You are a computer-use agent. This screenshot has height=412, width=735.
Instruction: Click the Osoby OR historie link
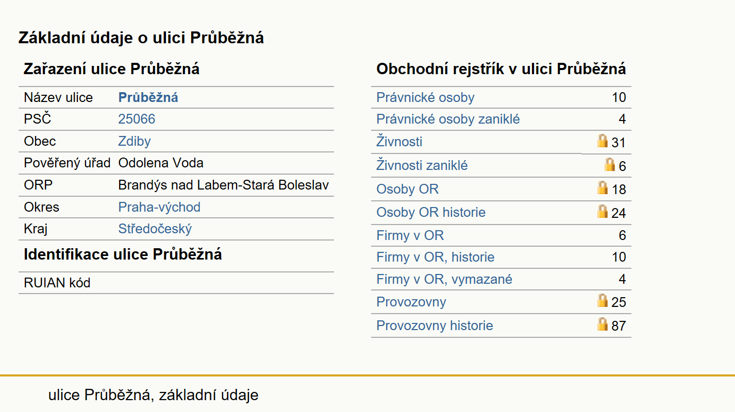point(431,212)
